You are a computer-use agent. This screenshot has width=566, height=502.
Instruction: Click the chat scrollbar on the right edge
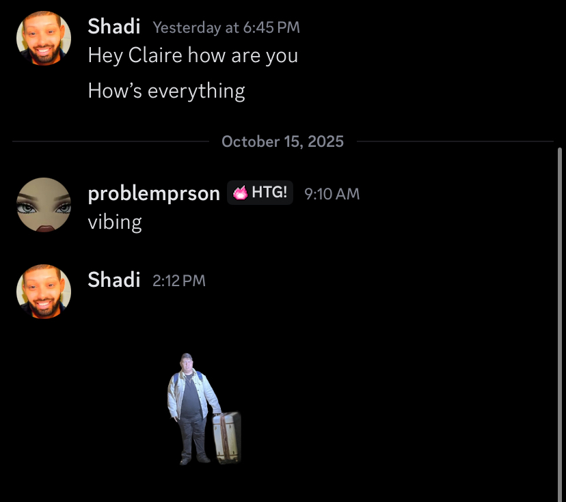[559, 324]
